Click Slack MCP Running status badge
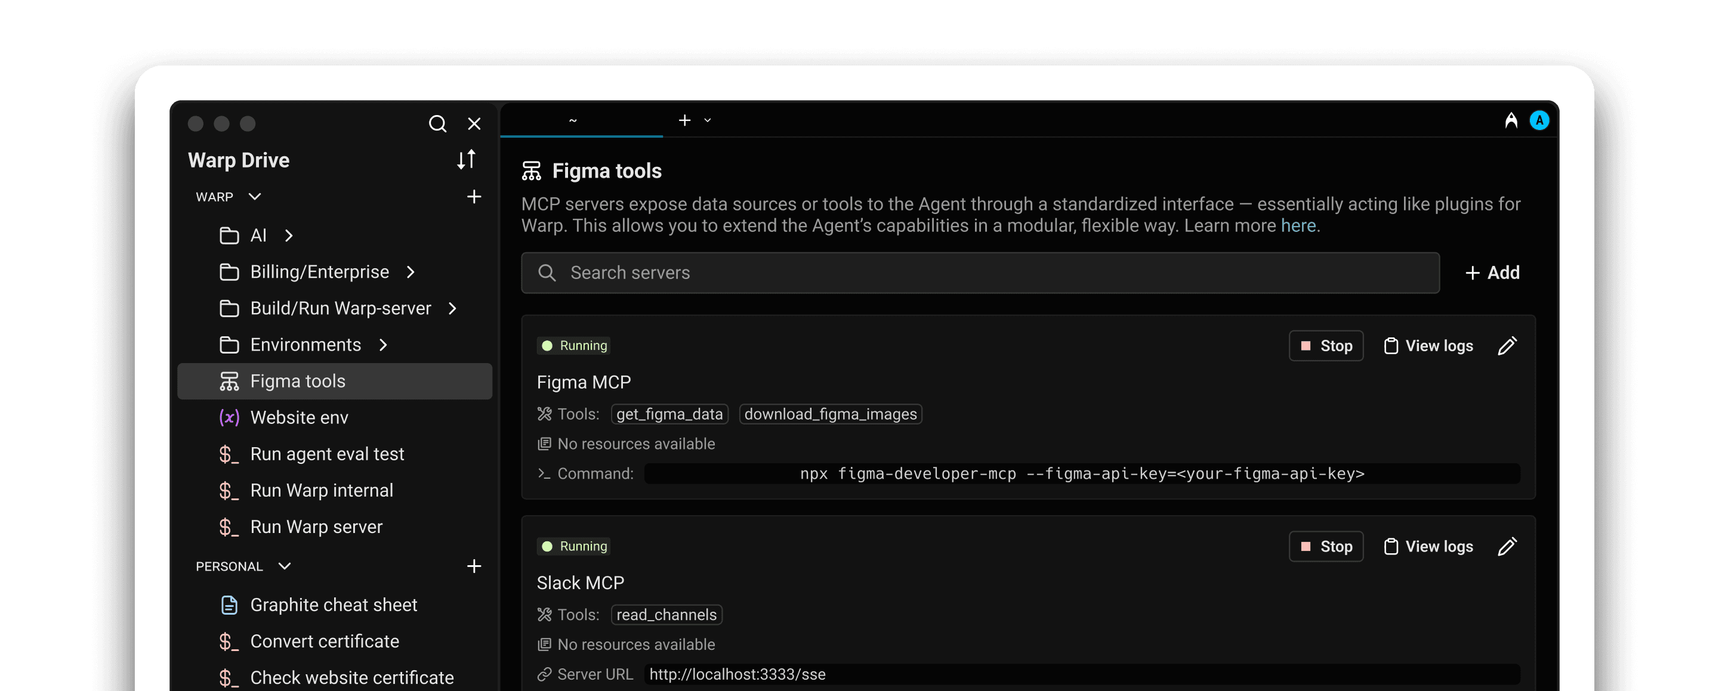 click(x=573, y=546)
